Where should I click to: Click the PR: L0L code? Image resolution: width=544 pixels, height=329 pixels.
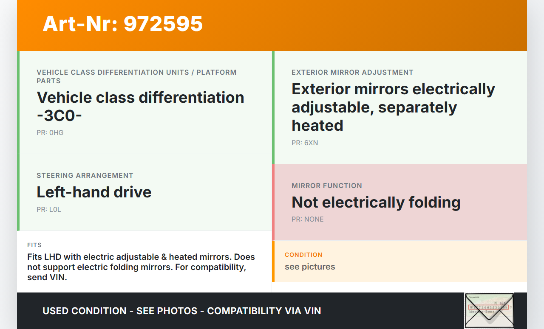(x=49, y=210)
